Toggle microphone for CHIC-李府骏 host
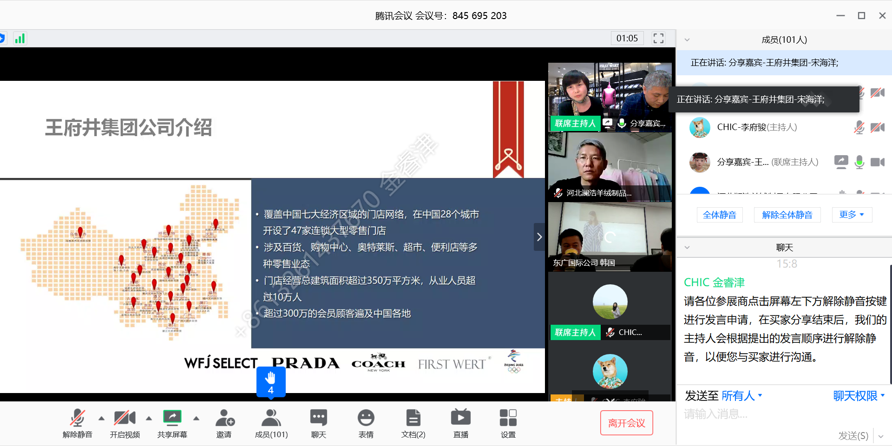The image size is (892, 446). (859, 127)
